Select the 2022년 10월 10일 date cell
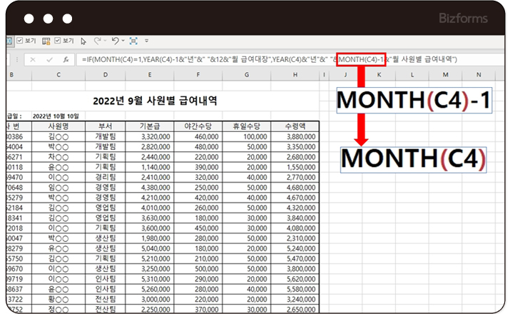This screenshot has height=314, width=510. 56,116
